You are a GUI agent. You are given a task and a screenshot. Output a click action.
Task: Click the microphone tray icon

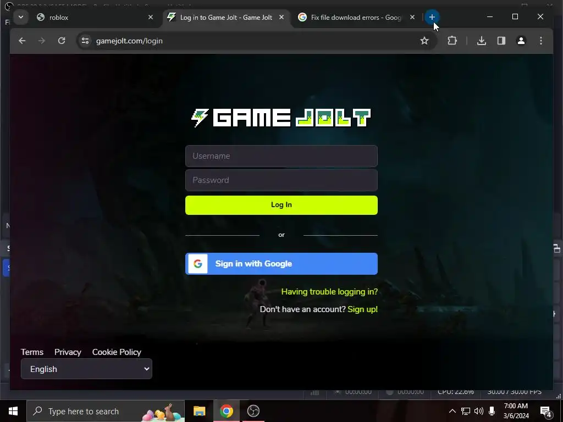[492, 411]
